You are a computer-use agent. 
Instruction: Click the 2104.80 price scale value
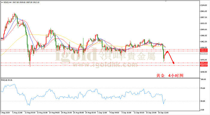[x=204, y=5]
